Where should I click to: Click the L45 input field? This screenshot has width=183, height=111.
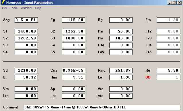tap(121, 52)
